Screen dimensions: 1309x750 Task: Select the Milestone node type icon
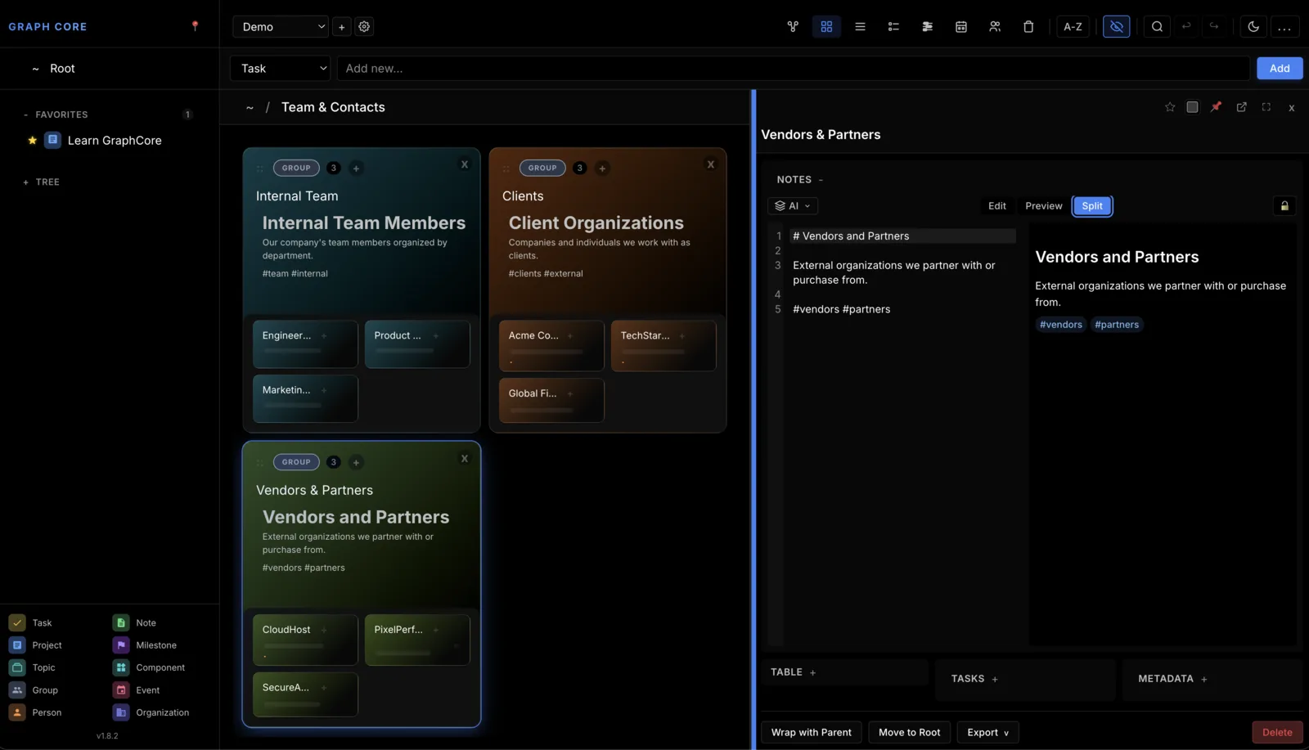121,645
